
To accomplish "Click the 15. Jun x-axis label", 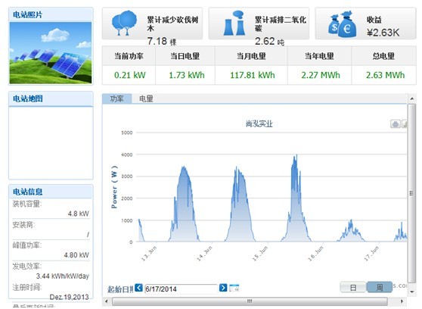I will click(259, 254).
